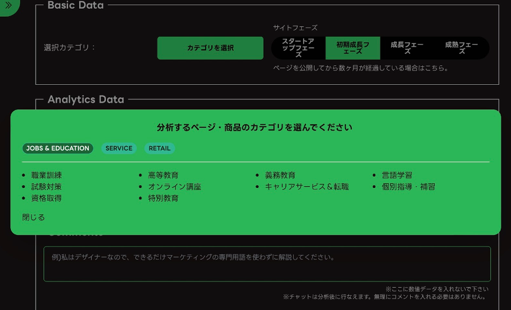This screenshot has height=310, width=511.
Task: Choose 試験対策 category
Action: pos(46,187)
